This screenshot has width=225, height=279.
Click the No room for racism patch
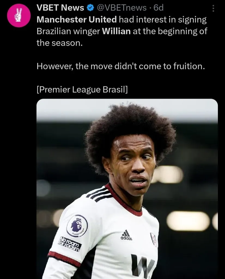(x=70, y=244)
